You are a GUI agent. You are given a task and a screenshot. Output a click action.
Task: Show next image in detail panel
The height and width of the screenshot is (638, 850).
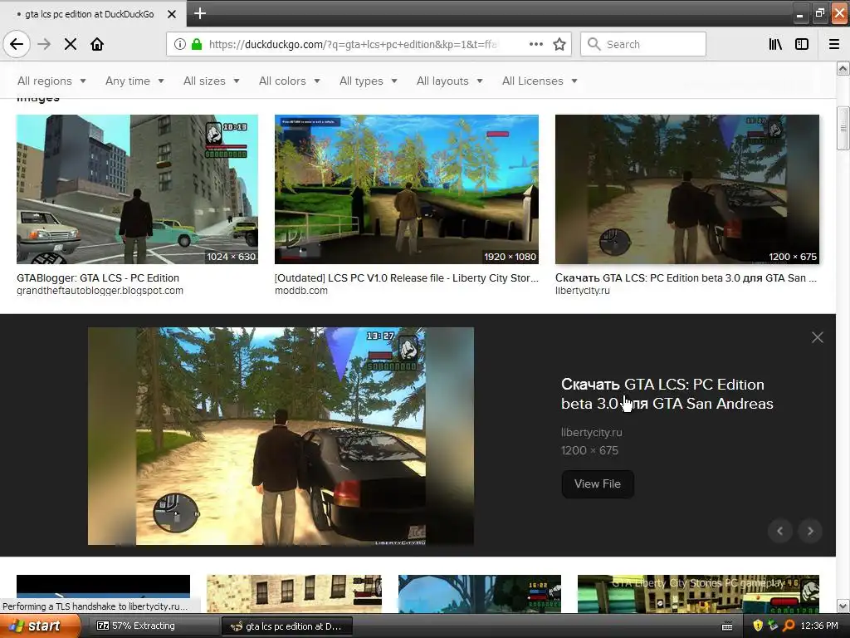[810, 531]
